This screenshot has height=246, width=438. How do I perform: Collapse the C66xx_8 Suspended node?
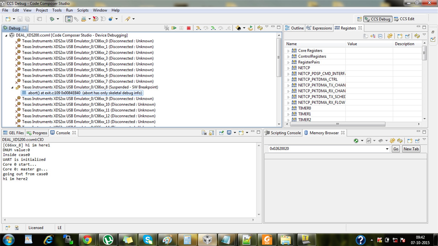coord(12,87)
